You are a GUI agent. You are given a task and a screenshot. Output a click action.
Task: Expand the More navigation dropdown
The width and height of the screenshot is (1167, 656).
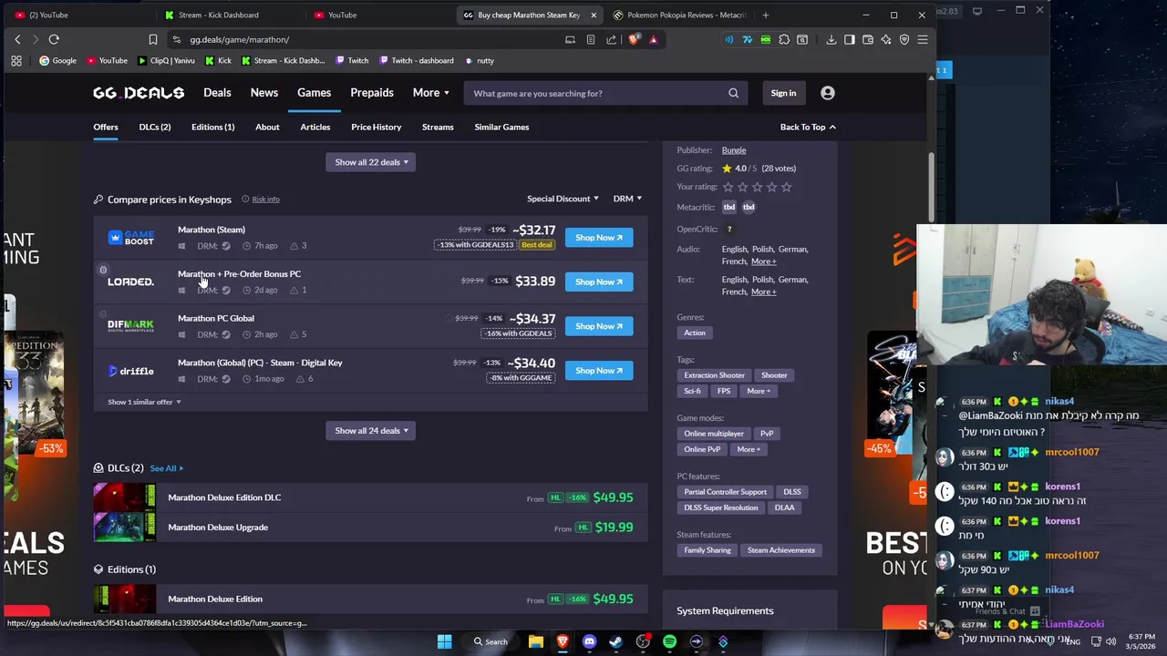click(430, 93)
